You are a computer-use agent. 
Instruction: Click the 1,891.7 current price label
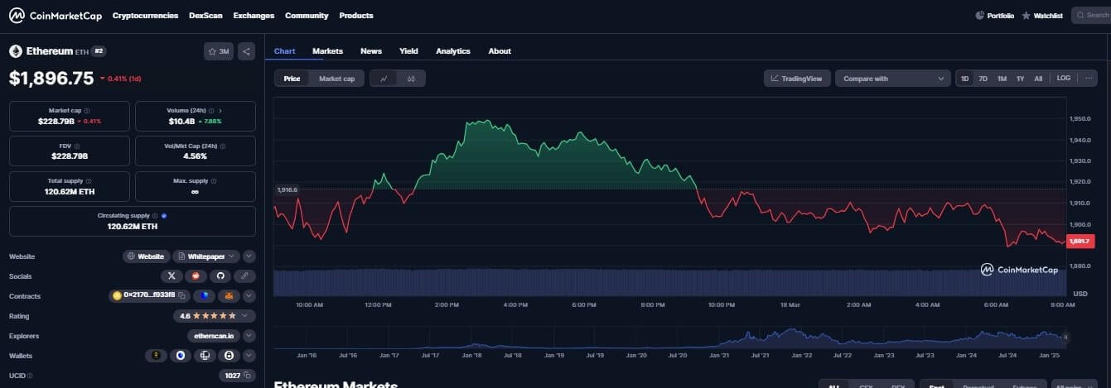pyautogui.click(x=1081, y=241)
